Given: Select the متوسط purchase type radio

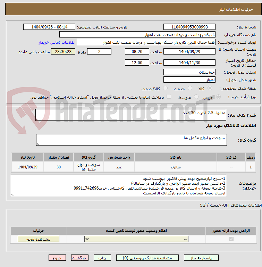Looking at the screenshot, I should 196,97.
